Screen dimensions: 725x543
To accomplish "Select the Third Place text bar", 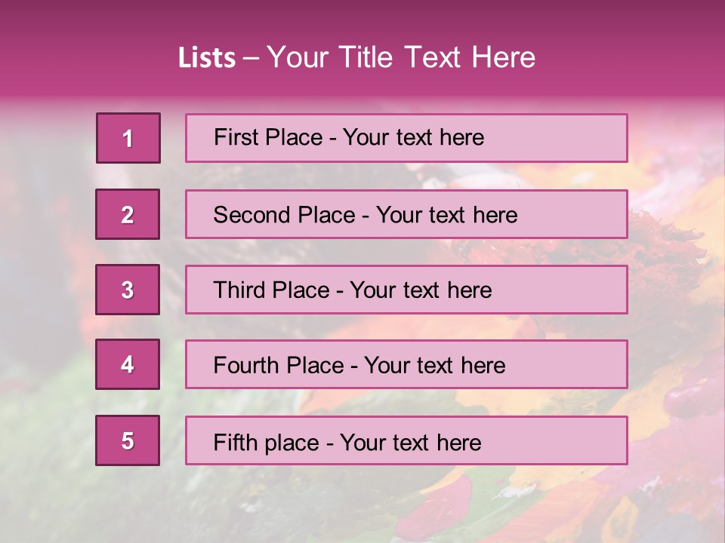I will [x=406, y=290].
